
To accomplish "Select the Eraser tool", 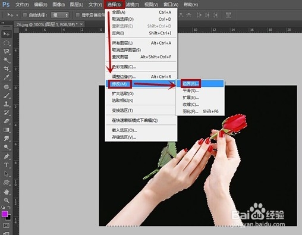I will (7, 121).
